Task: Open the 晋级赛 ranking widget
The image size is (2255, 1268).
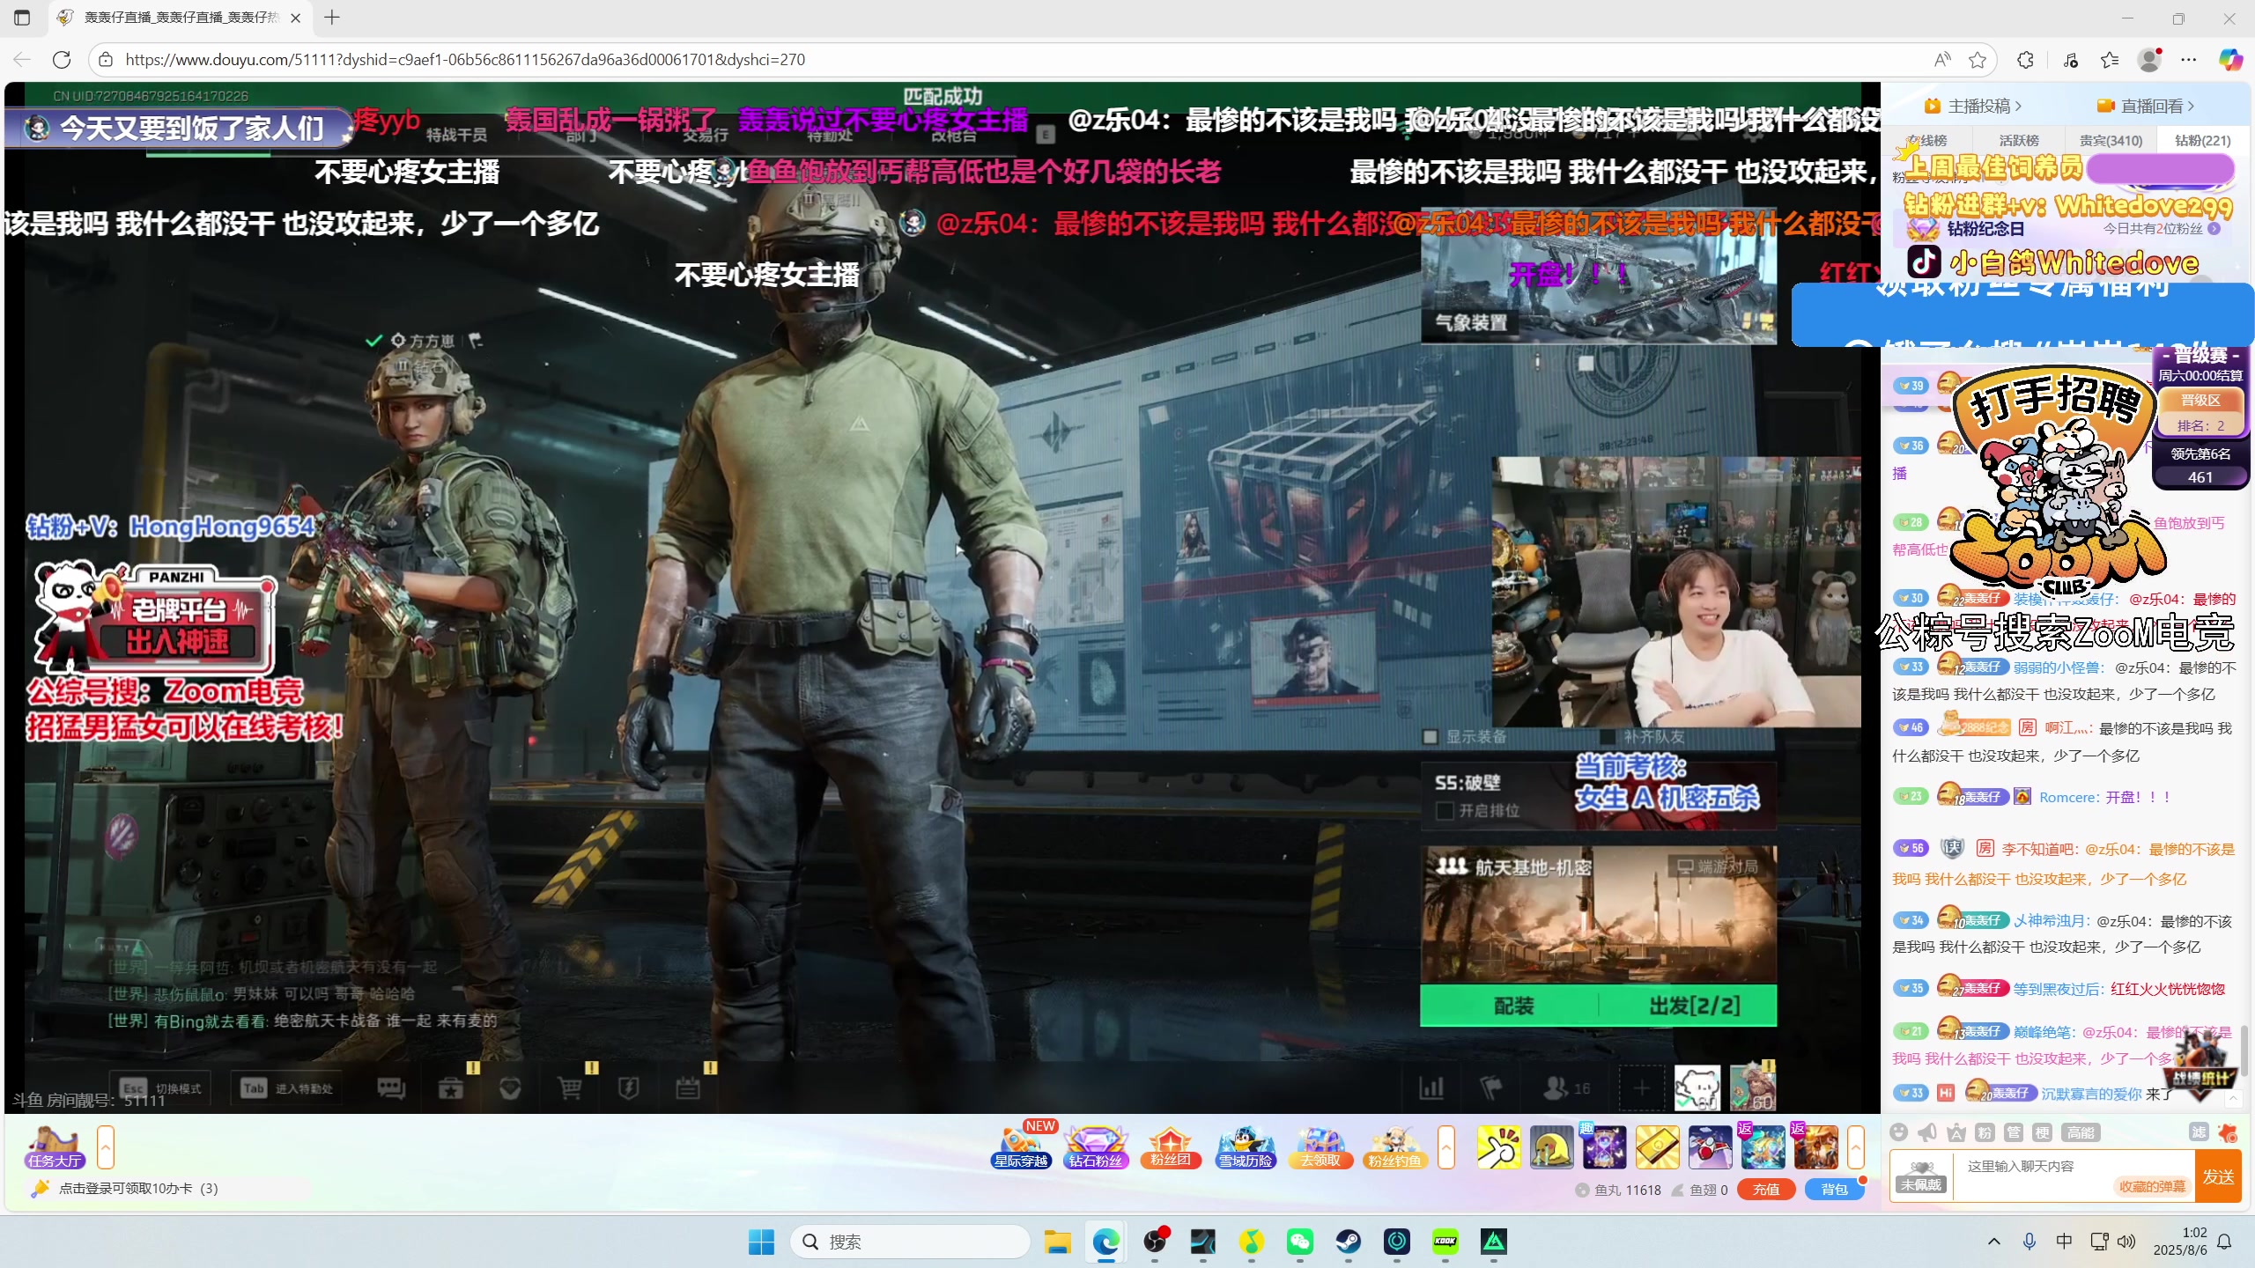Action: coord(2200,417)
